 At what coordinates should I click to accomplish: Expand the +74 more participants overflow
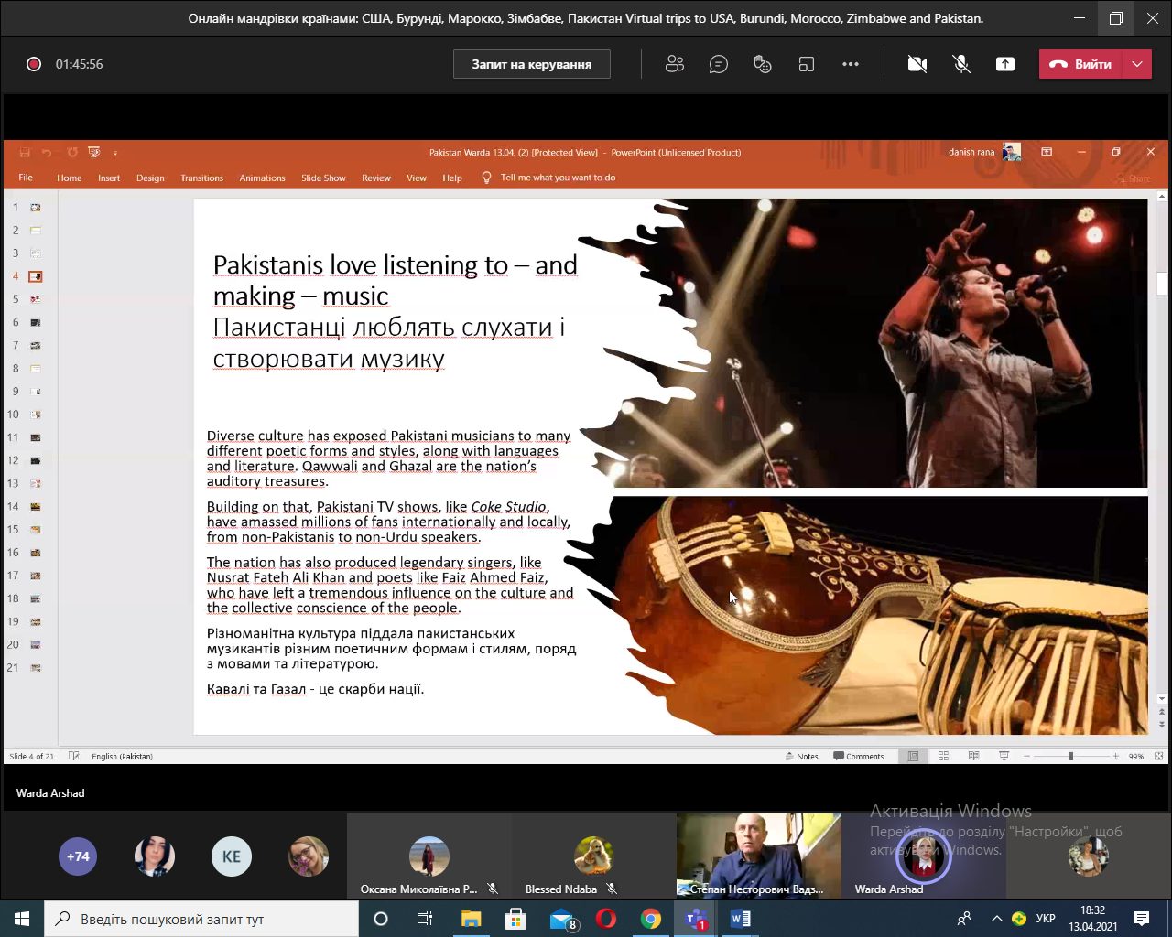click(78, 856)
